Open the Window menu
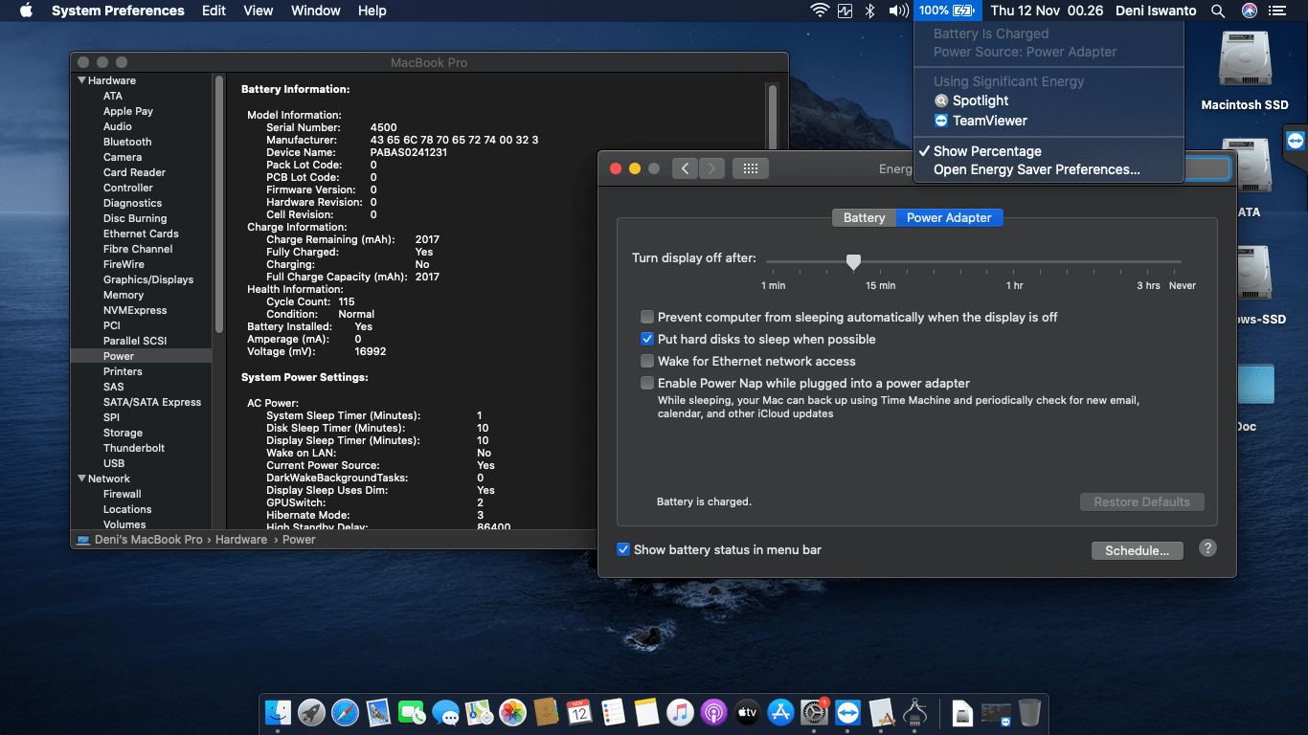 pyautogui.click(x=315, y=11)
